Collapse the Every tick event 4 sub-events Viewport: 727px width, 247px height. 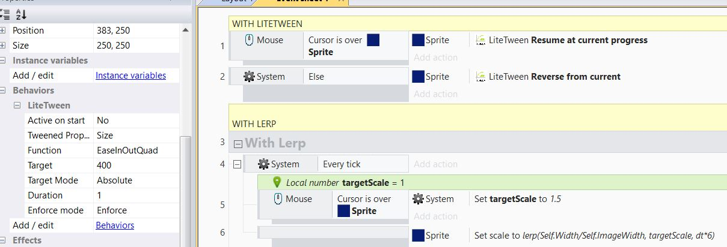coord(237,164)
